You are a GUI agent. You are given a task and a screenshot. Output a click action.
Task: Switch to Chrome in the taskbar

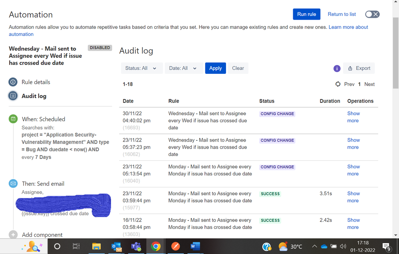[x=156, y=246]
